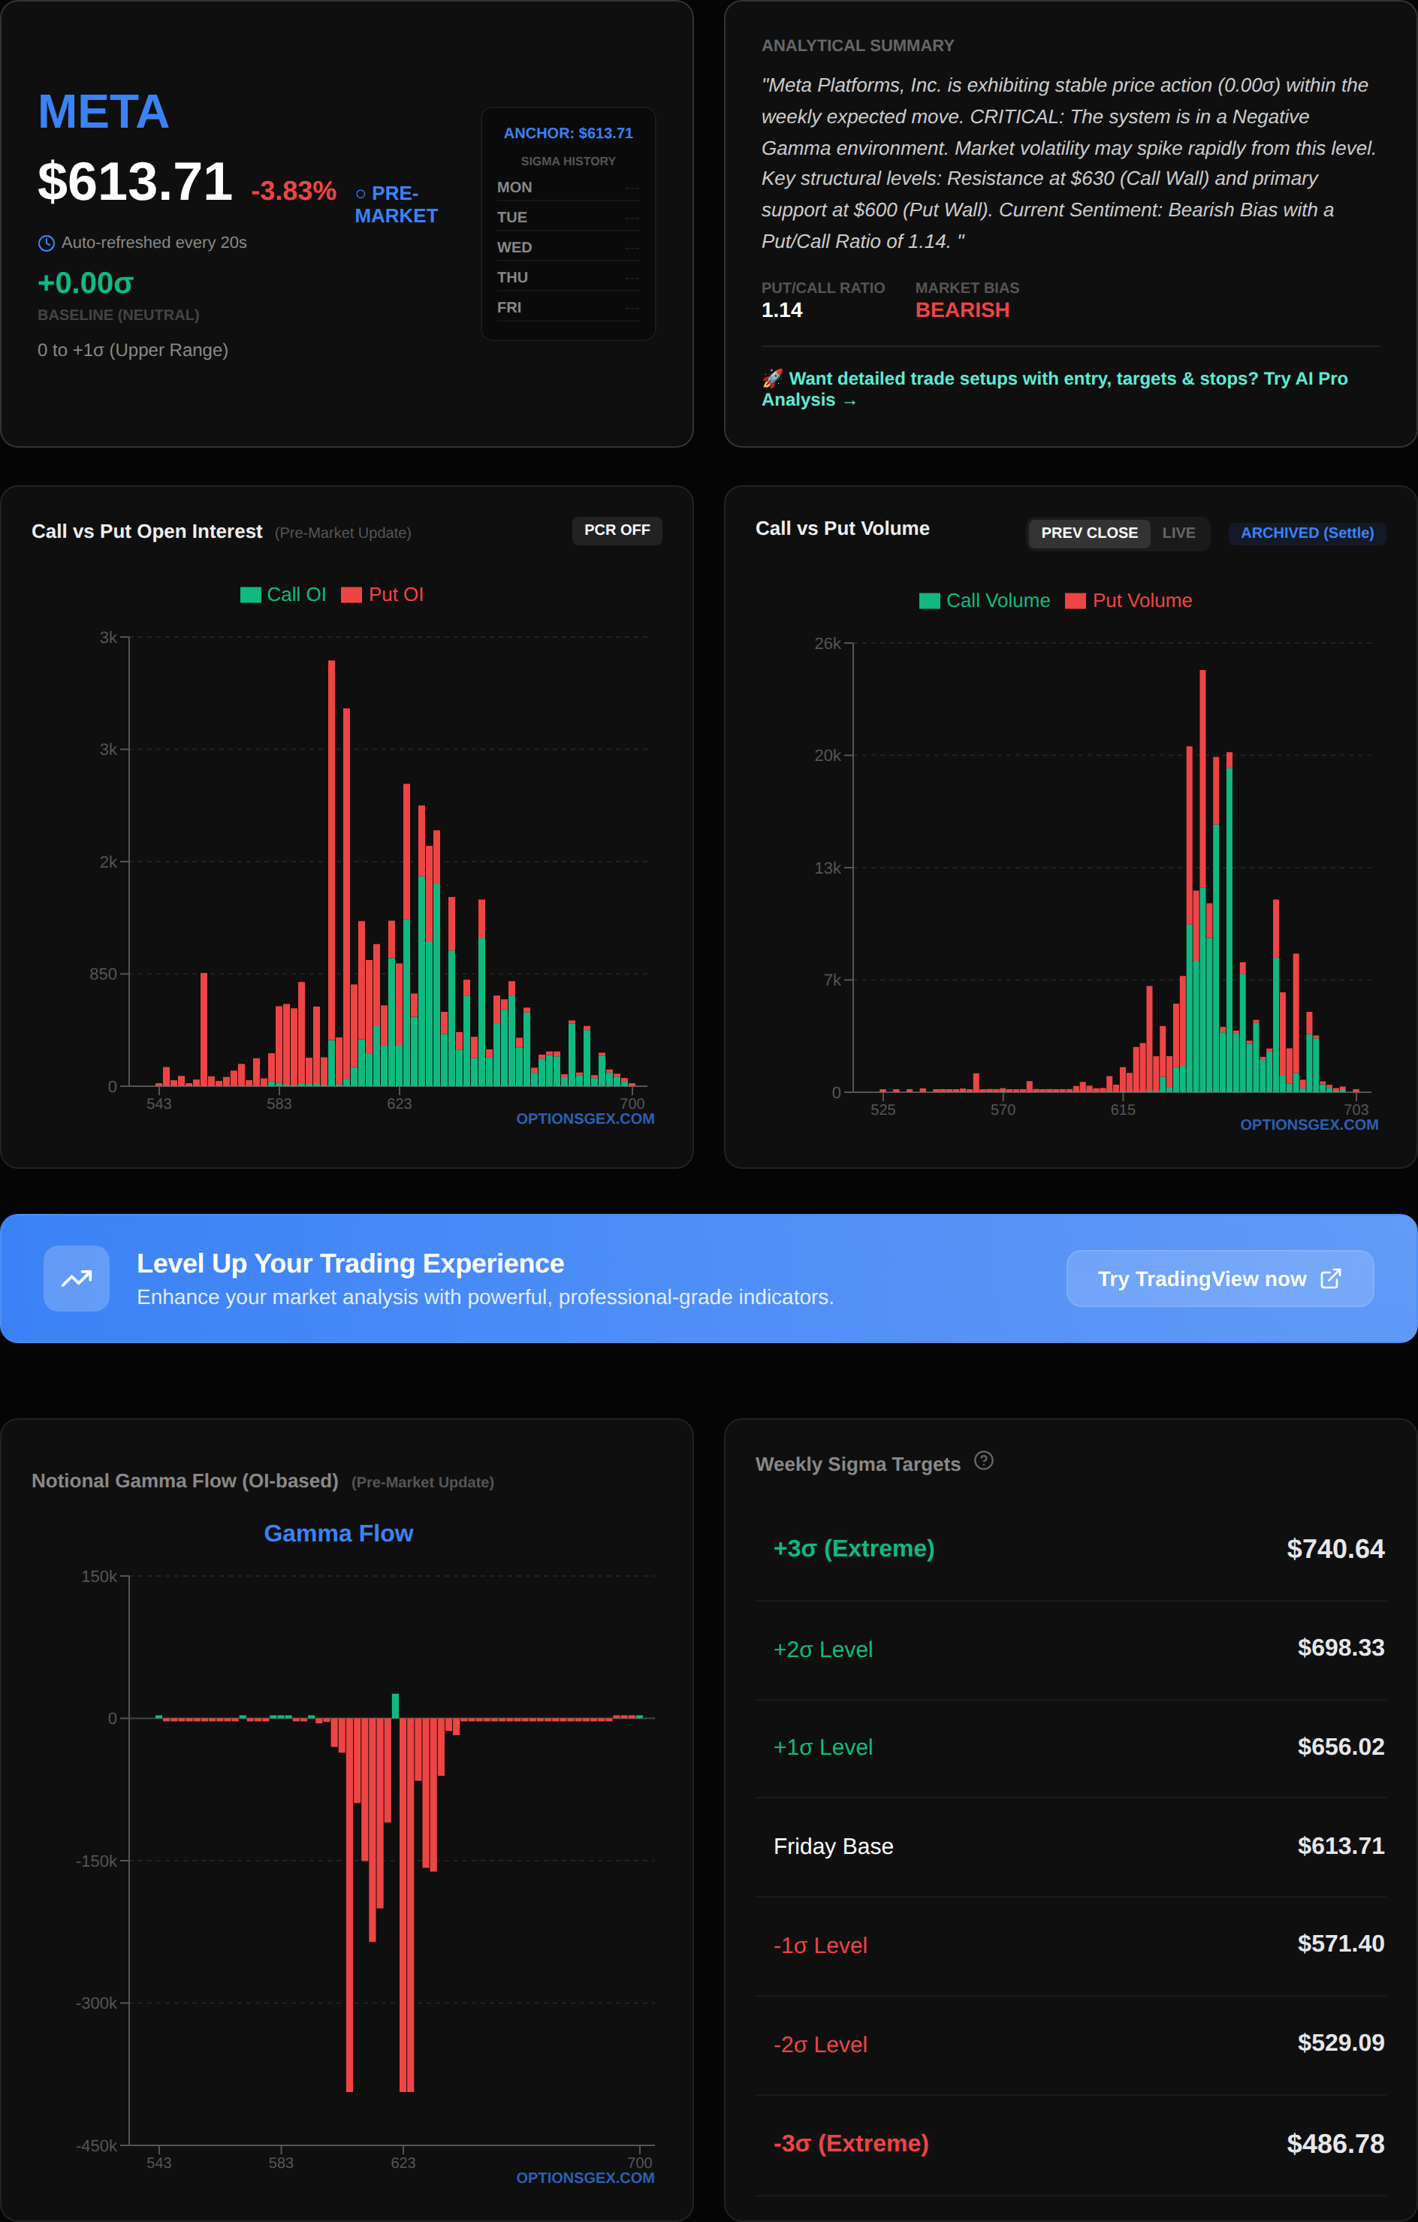The width and height of the screenshot is (1418, 2222).
Task: Switch volume chart to LIVE
Action: [1178, 533]
